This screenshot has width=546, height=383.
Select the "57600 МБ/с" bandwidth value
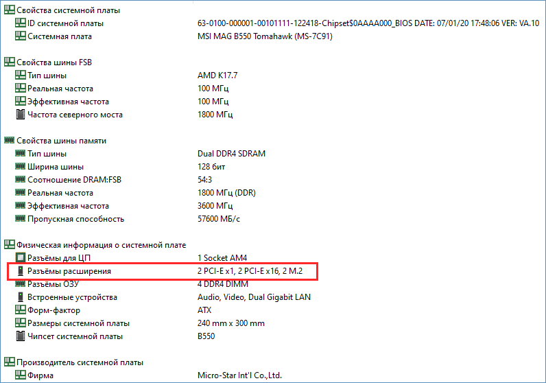pyautogui.click(x=219, y=219)
